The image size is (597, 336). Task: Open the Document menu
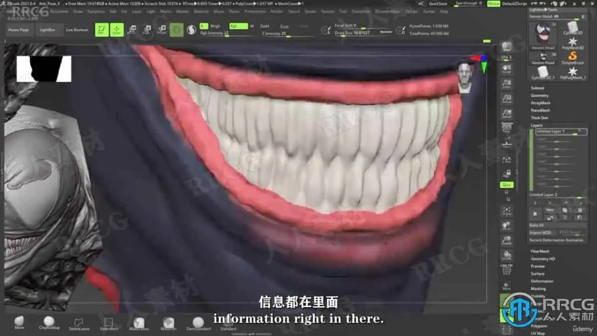[59, 11]
